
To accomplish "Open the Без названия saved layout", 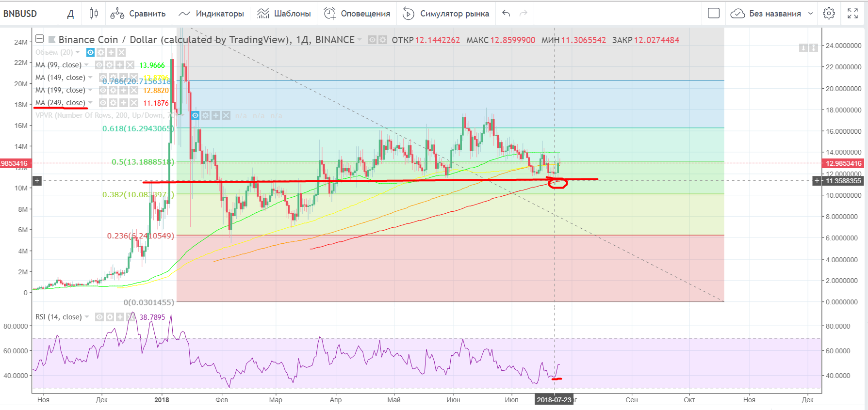I will 767,14.
